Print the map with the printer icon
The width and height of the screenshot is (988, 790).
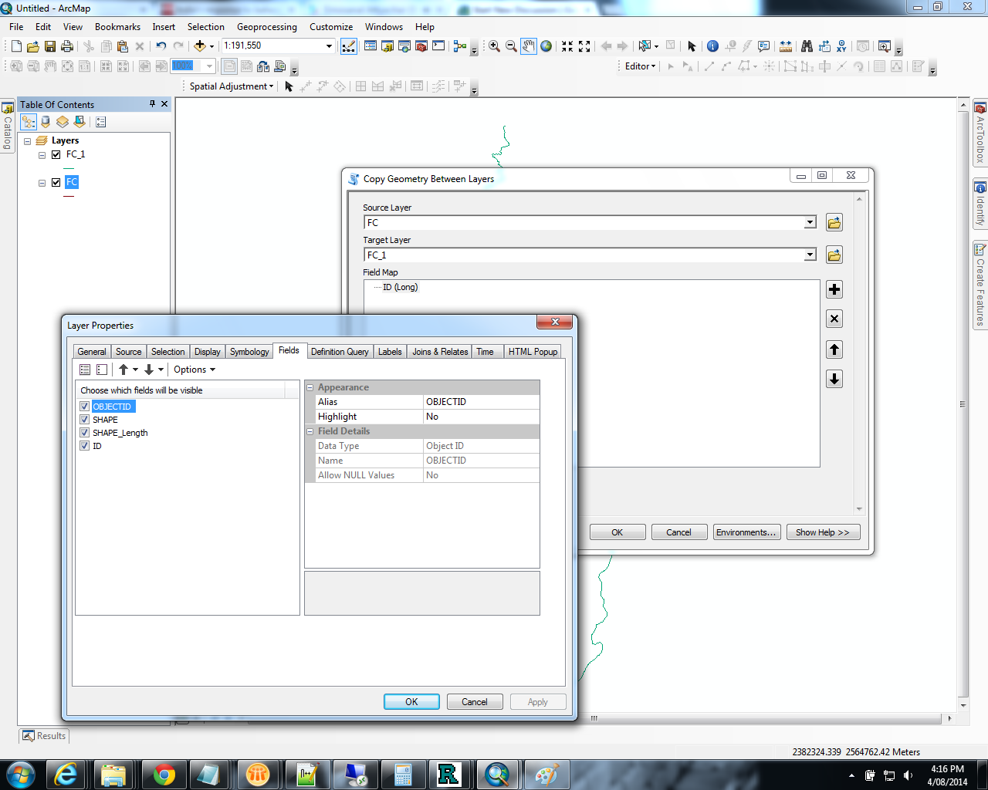pos(67,46)
